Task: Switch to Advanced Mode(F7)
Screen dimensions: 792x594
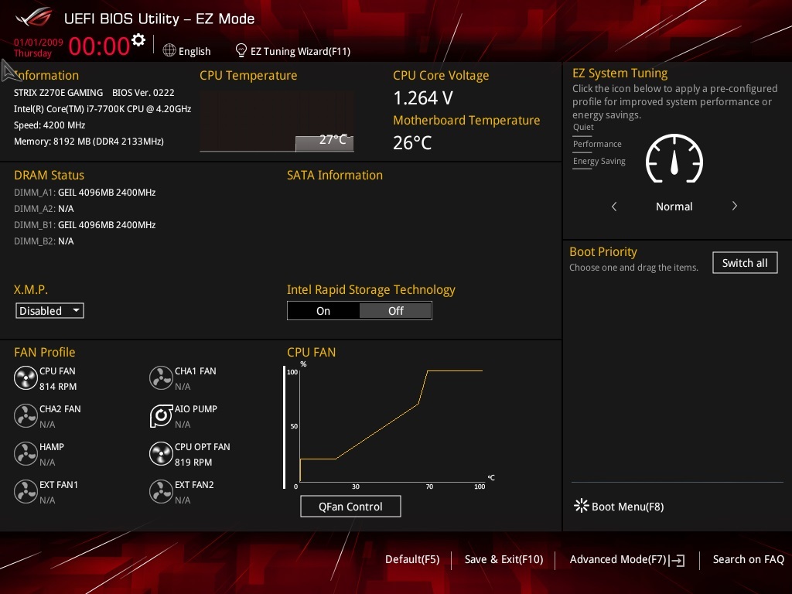Action: coord(626,559)
